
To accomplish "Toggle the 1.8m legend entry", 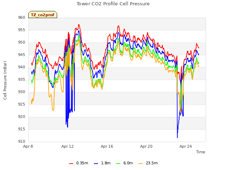I will point(102,163).
